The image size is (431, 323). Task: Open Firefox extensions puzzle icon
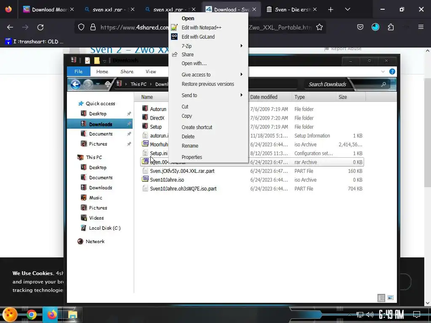pyautogui.click(x=391, y=27)
